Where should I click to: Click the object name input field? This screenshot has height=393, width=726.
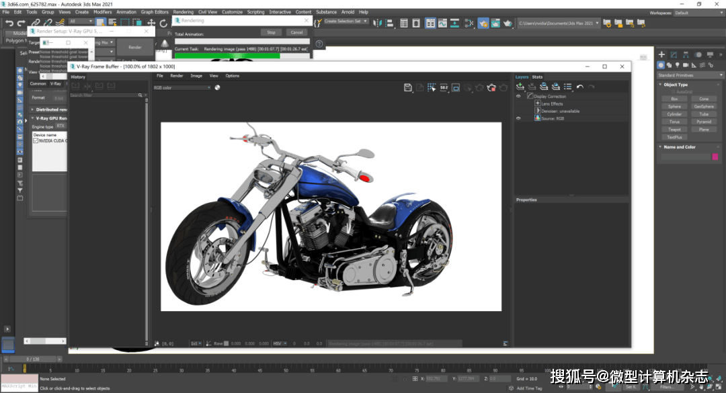685,157
